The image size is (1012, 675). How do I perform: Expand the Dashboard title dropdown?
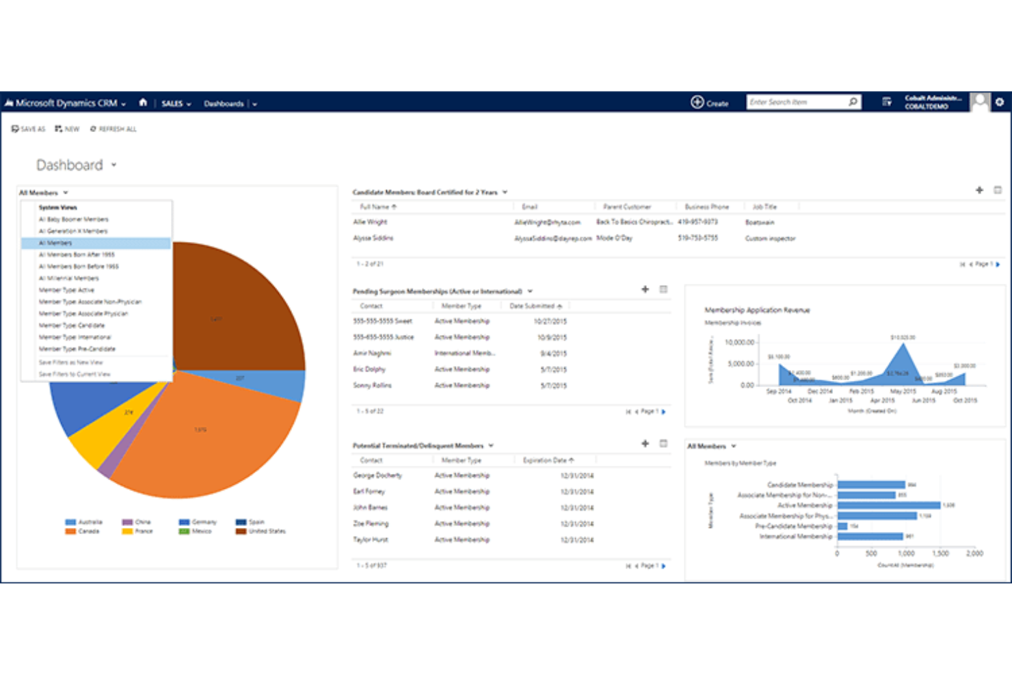pos(114,165)
